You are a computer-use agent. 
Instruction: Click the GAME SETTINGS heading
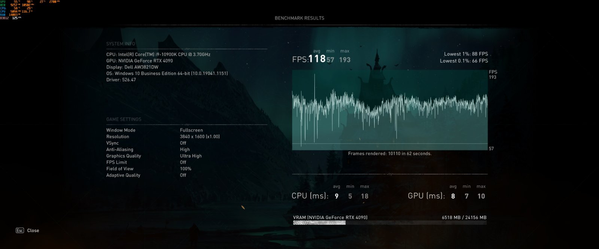coord(124,119)
